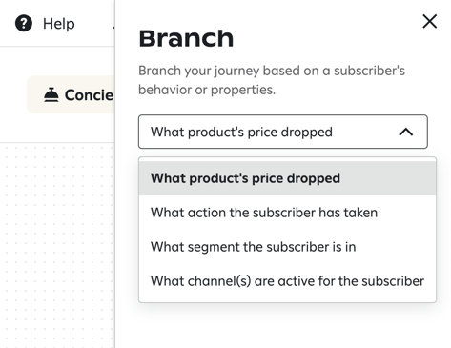Click the empty strip between Concierge and canvas

pos(57,129)
